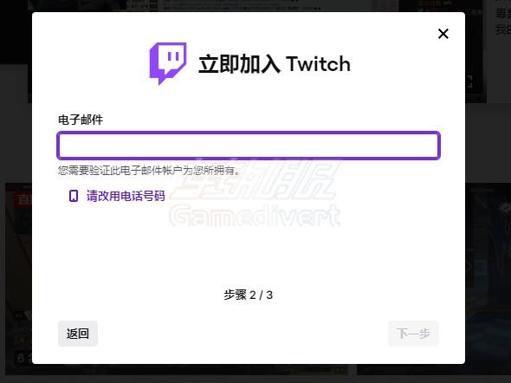Viewport: 511px width, 383px height.
Task: Click the phone icon beside 请改用电话号码
Action: tap(74, 196)
